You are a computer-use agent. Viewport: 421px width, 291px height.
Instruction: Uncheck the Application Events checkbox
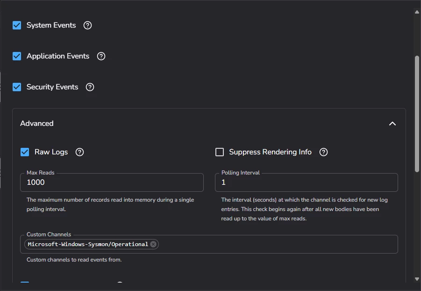coord(17,56)
